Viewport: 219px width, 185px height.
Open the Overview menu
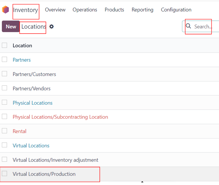tap(55, 10)
